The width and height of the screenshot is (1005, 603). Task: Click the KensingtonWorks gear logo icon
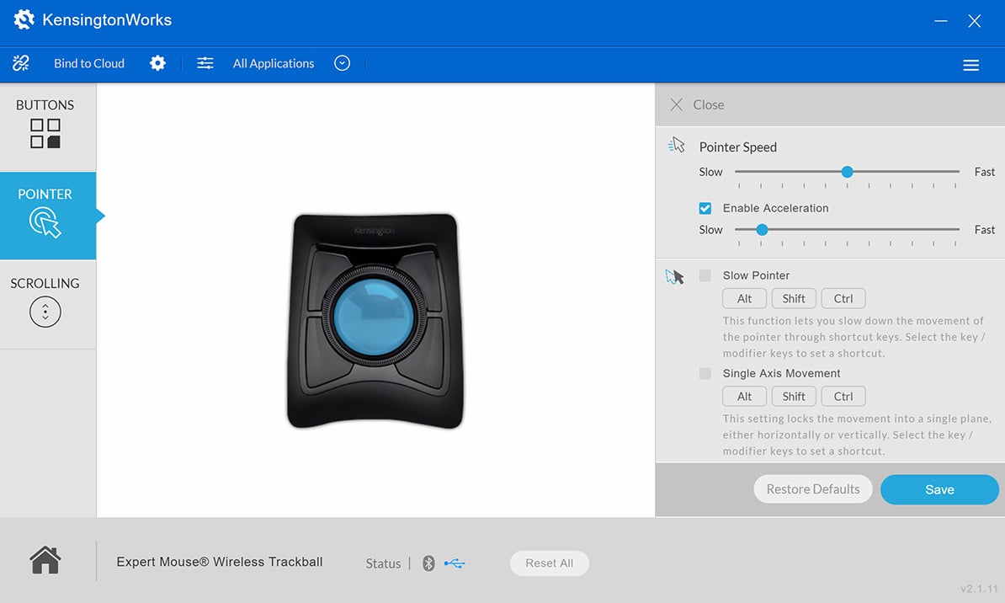[x=24, y=19]
